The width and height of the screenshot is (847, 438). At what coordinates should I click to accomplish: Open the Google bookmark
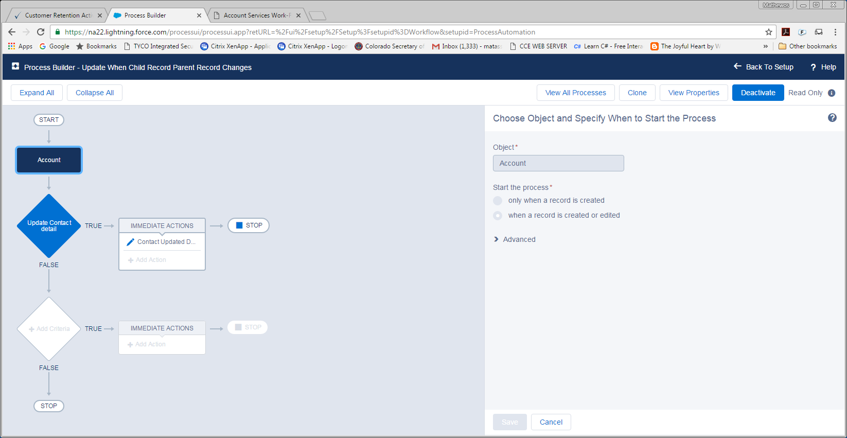[x=55, y=46]
